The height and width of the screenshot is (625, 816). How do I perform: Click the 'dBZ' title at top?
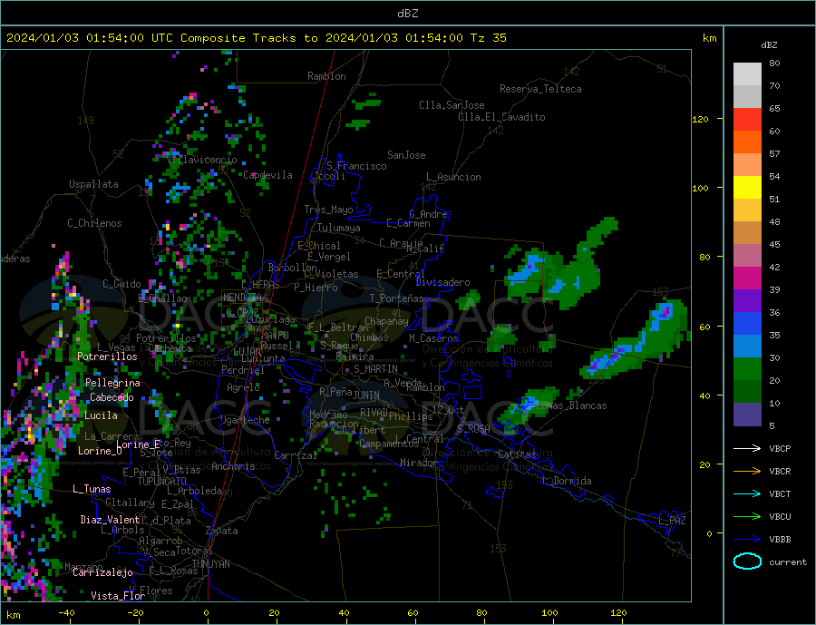tap(407, 14)
